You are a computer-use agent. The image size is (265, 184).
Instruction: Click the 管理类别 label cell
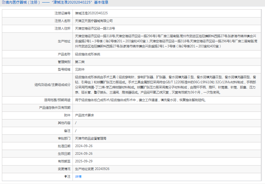(38, 62)
